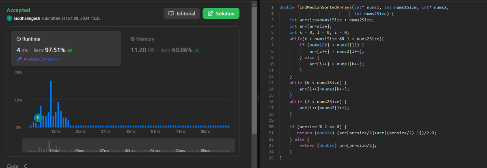Click the green Accepted status text
This screenshot has height=168, width=487.
click(18, 10)
